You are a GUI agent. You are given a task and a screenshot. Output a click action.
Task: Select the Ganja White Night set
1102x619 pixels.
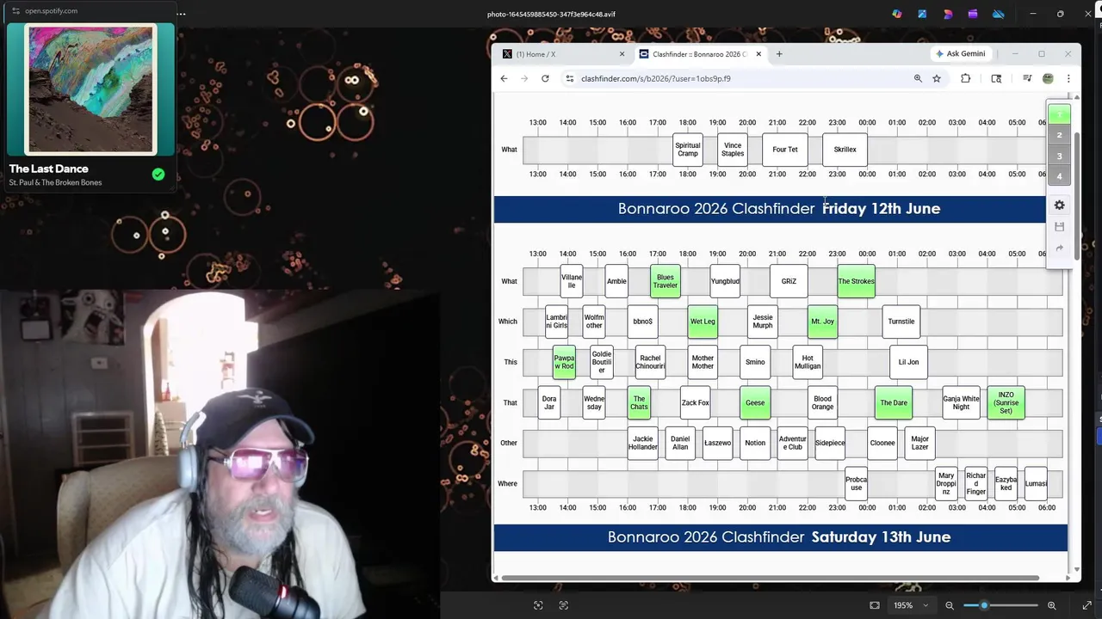961,402
